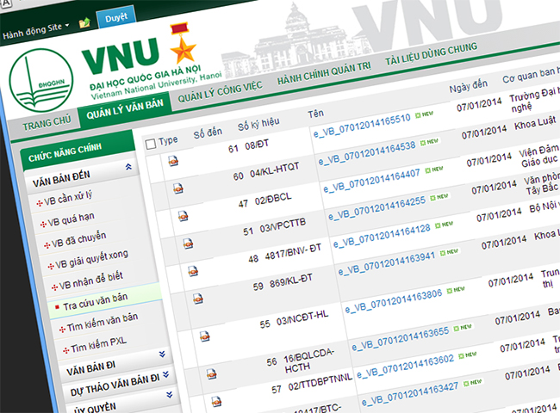Sort by the Số đến column header
The image size is (560, 413).
(x=208, y=133)
